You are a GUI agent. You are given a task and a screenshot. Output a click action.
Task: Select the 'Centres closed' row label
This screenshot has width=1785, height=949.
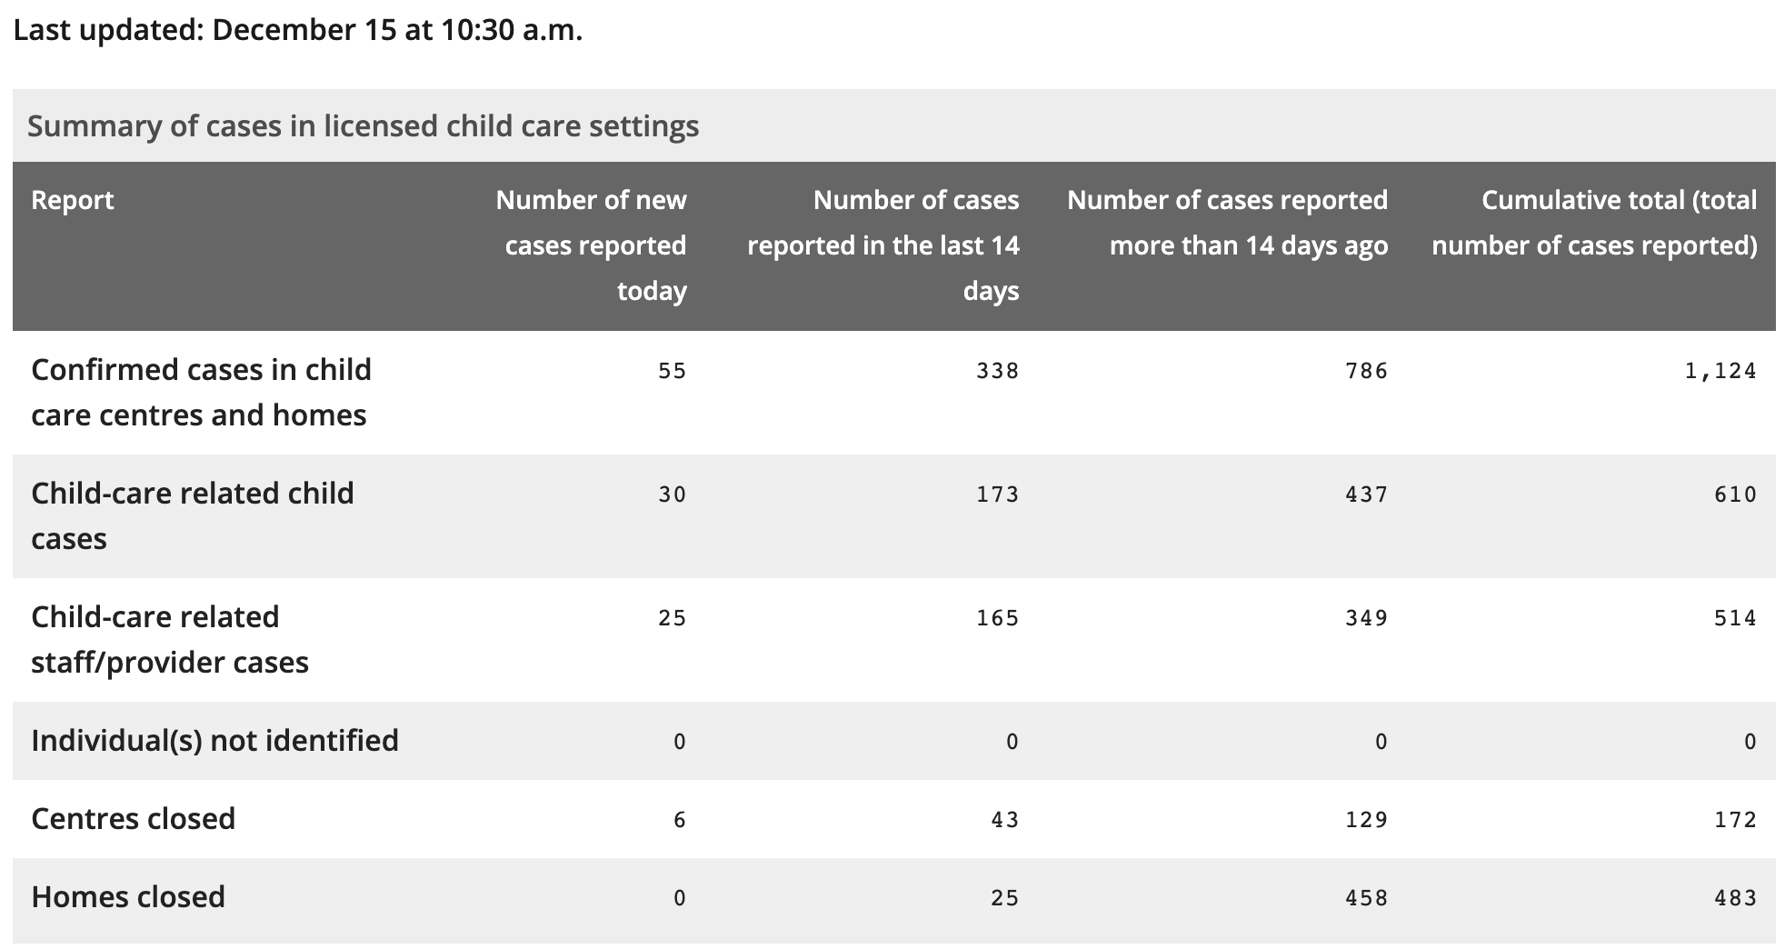pyautogui.click(x=133, y=818)
